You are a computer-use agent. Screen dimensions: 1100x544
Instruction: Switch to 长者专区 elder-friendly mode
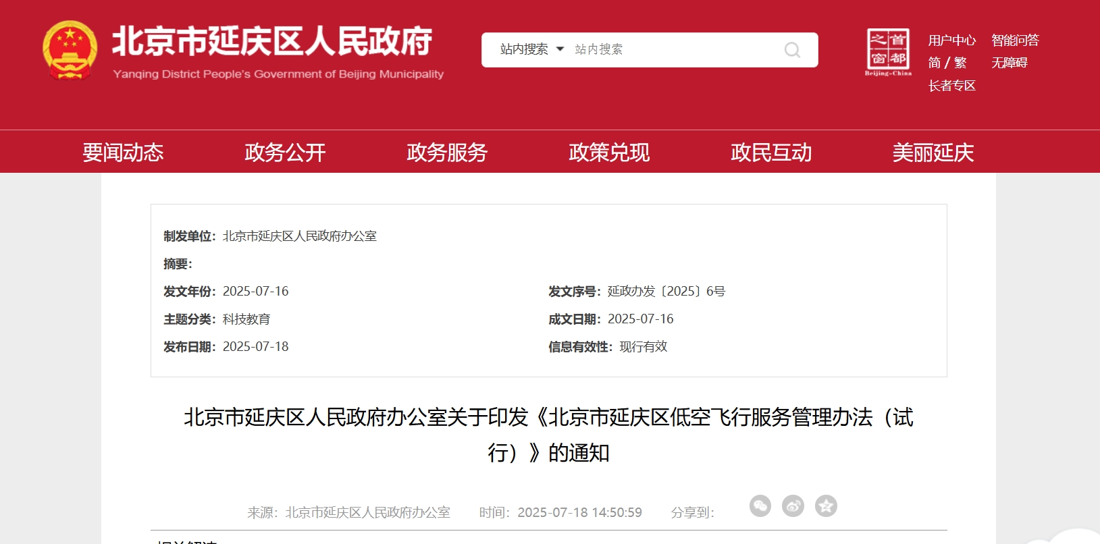tap(951, 86)
